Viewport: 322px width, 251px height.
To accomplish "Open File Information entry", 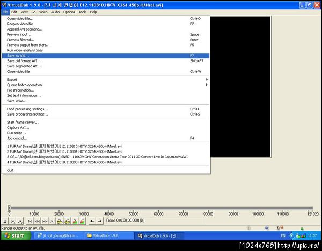I will [x=106, y=90].
